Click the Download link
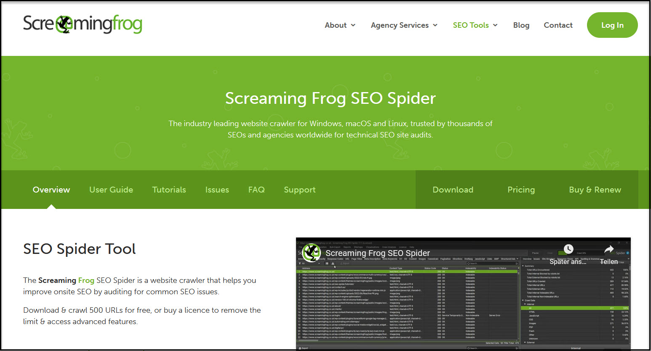The width and height of the screenshot is (651, 351). click(453, 190)
